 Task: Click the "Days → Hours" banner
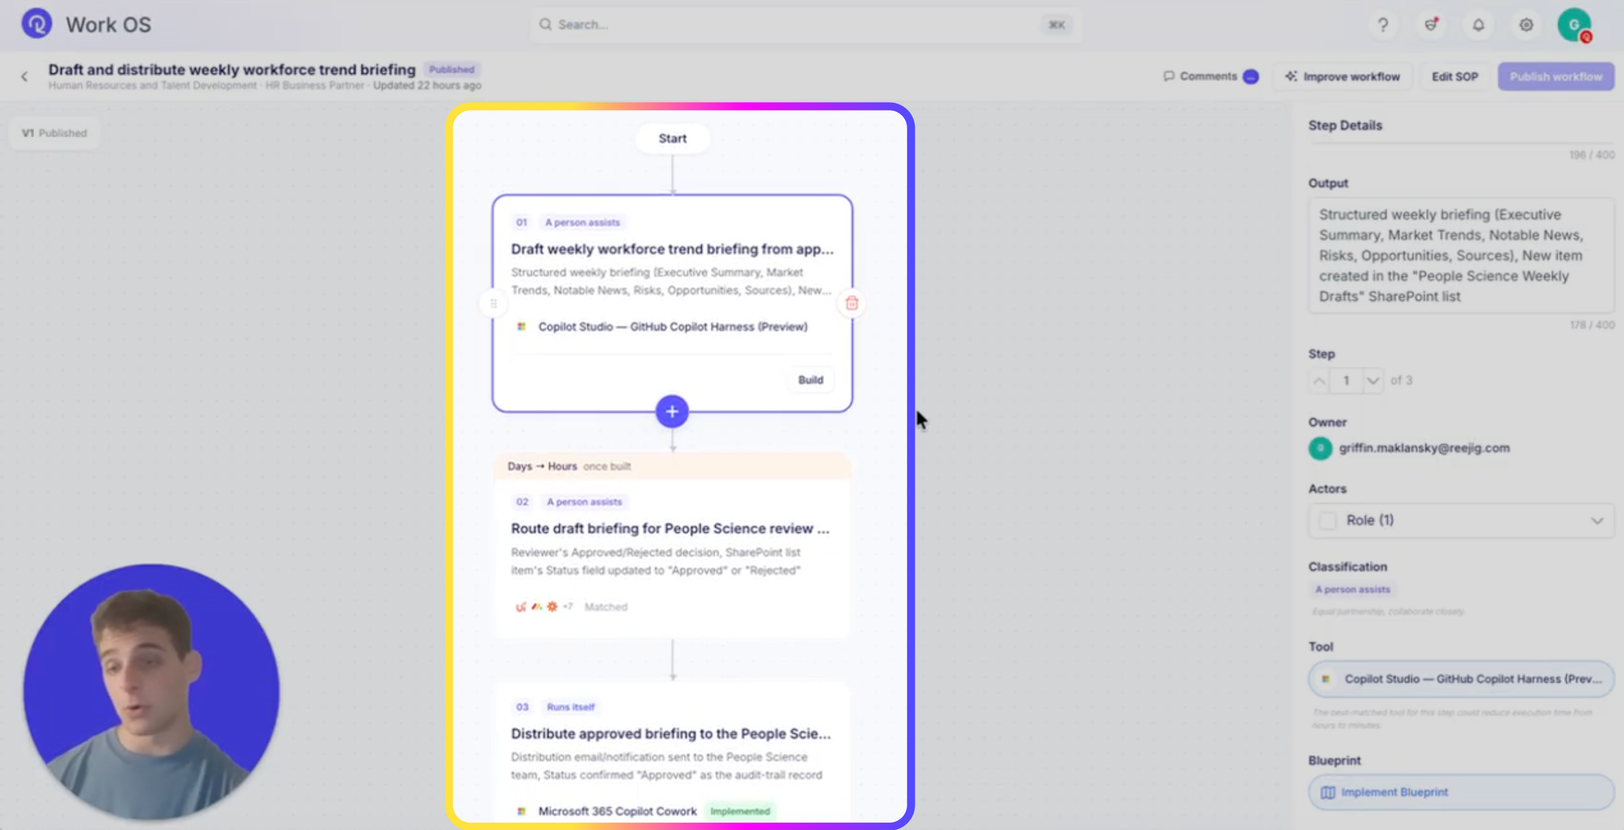(x=672, y=467)
